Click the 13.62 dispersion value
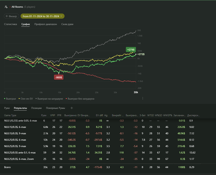 click(x=192, y=152)
